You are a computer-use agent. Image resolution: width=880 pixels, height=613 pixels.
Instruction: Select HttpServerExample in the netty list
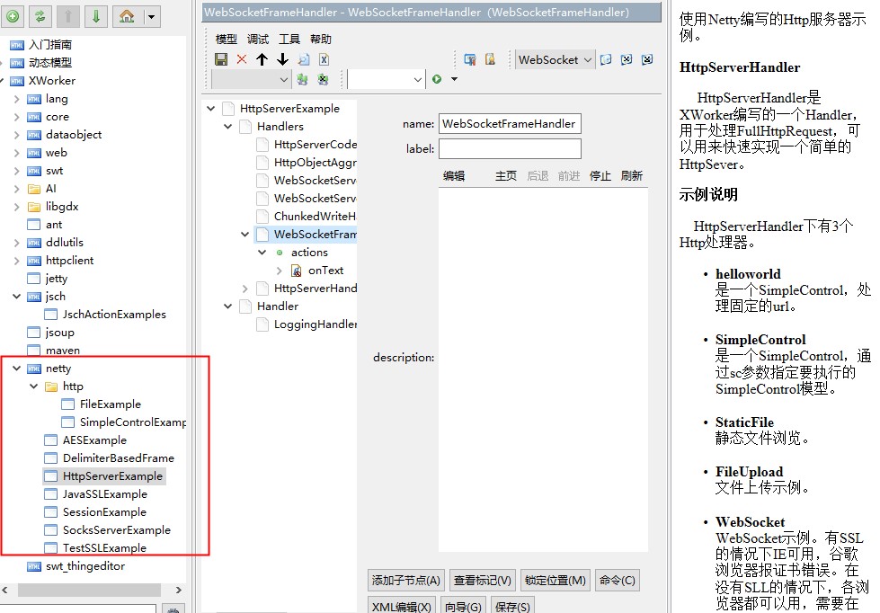pyautogui.click(x=112, y=476)
